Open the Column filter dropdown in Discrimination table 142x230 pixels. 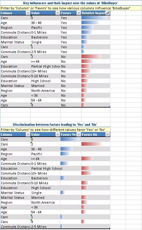[x=28, y=135]
